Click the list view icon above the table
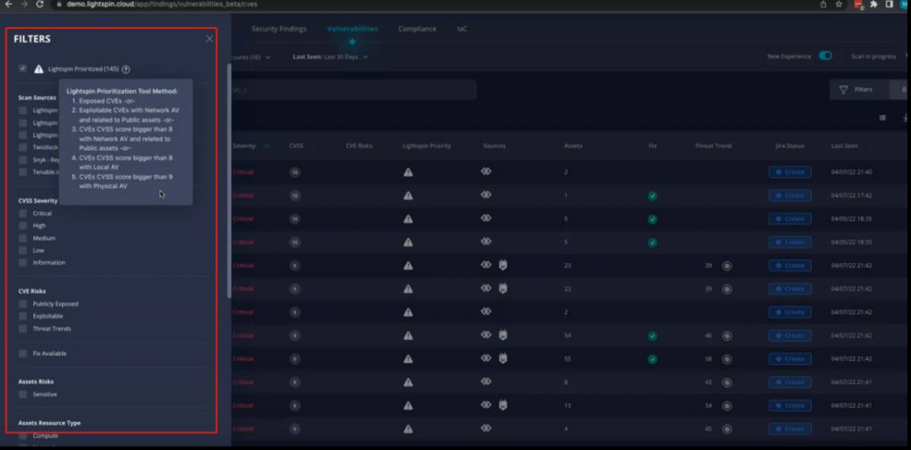Screen dimensions: 911x450 882,118
